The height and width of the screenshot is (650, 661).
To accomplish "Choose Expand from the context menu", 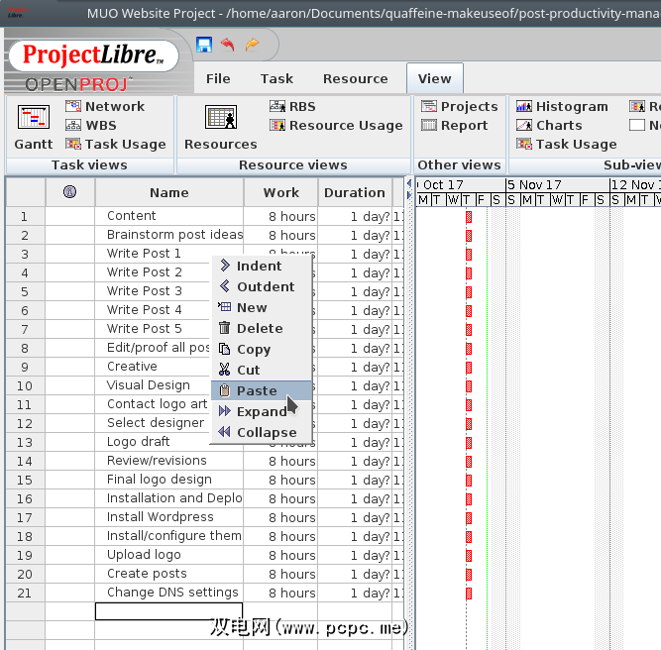I will [x=261, y=411].
